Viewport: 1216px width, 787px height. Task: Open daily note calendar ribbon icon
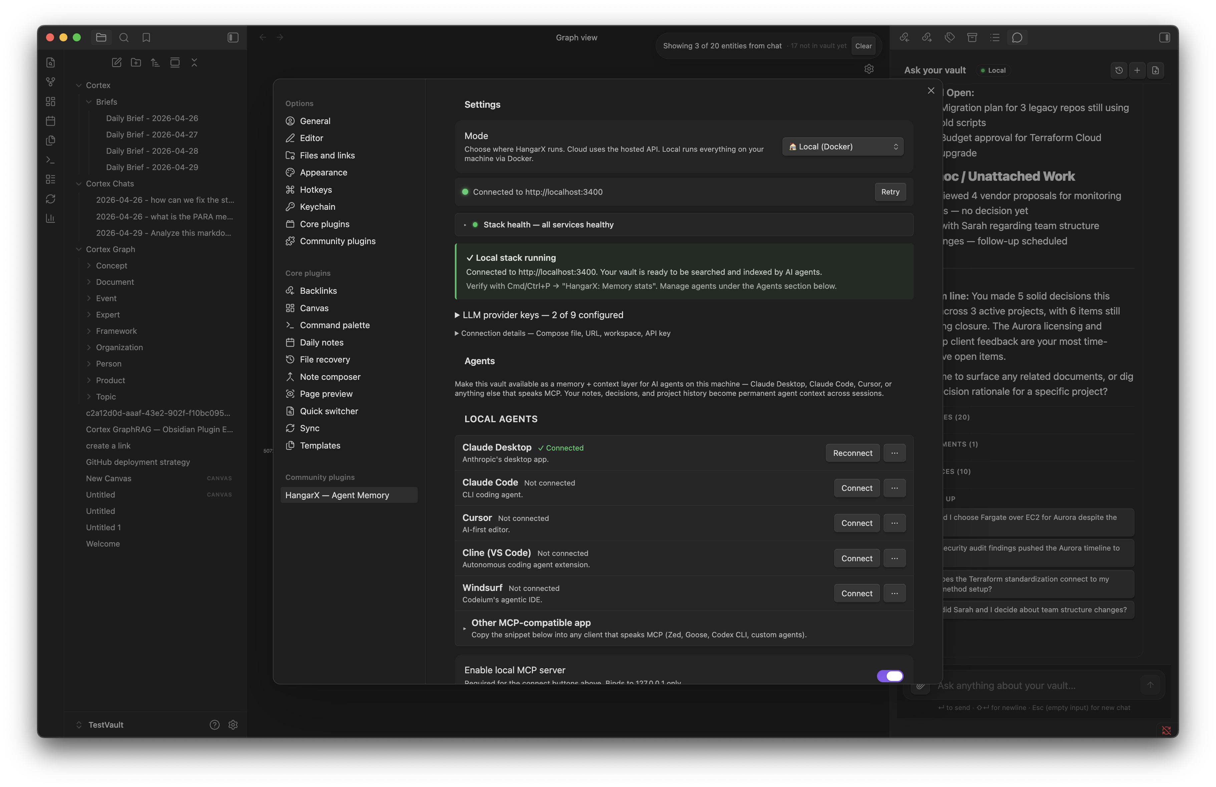pos(51,120)
